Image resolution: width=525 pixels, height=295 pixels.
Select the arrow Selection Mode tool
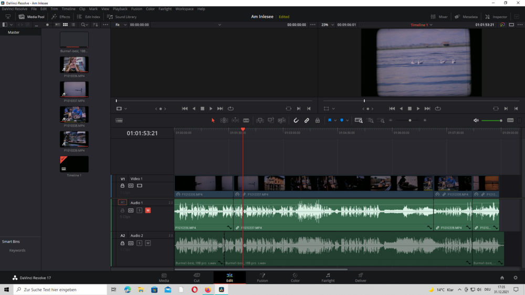tap(213, 121)
